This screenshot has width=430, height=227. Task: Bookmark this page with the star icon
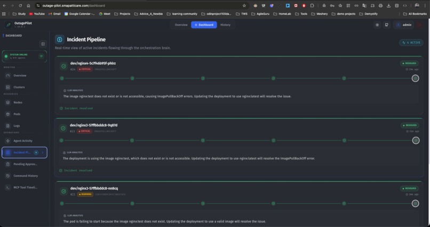(x=244, y=5)
